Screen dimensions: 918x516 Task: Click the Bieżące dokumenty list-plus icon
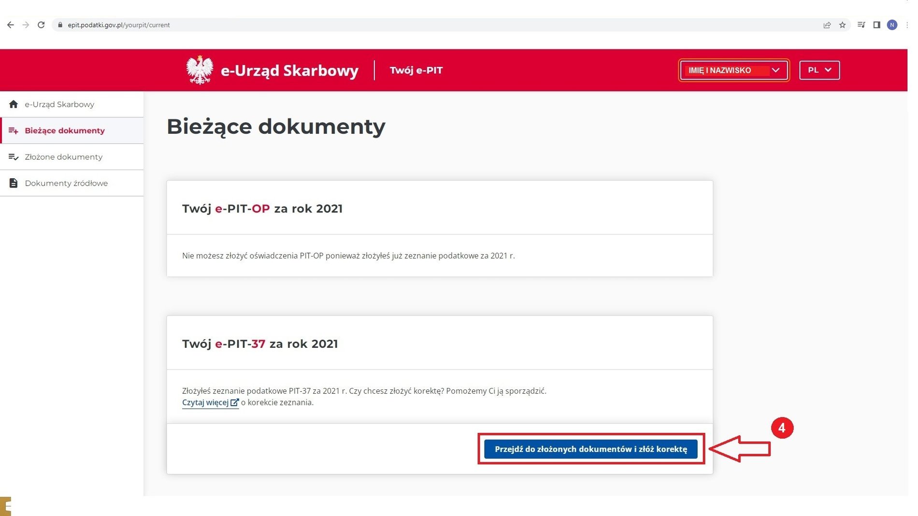(14, 130)
